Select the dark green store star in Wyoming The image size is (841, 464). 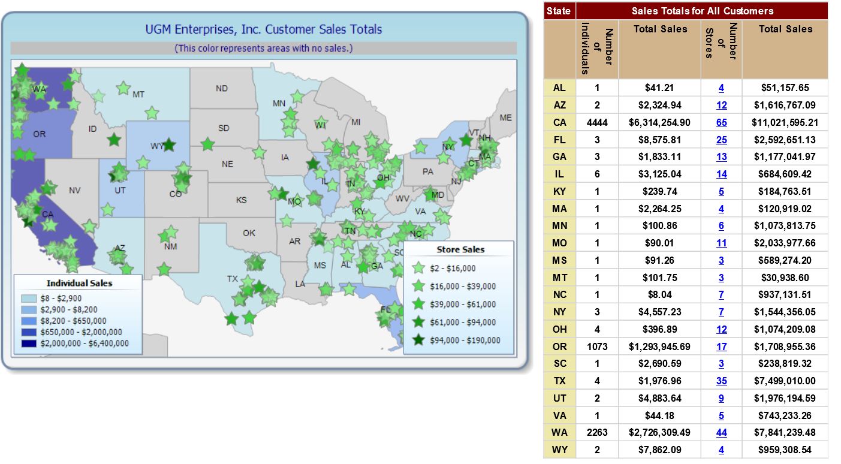coord(170,144)
